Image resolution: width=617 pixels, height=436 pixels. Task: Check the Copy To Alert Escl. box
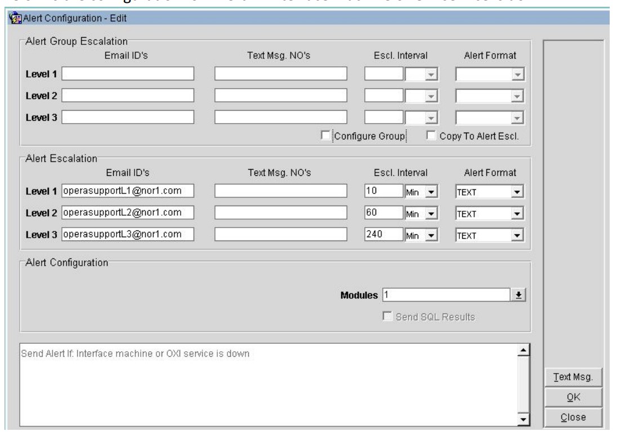[x=431, y=135]
